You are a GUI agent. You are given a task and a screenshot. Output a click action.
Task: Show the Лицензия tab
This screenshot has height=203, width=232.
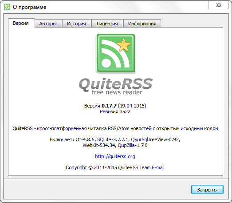click(107, 24)
